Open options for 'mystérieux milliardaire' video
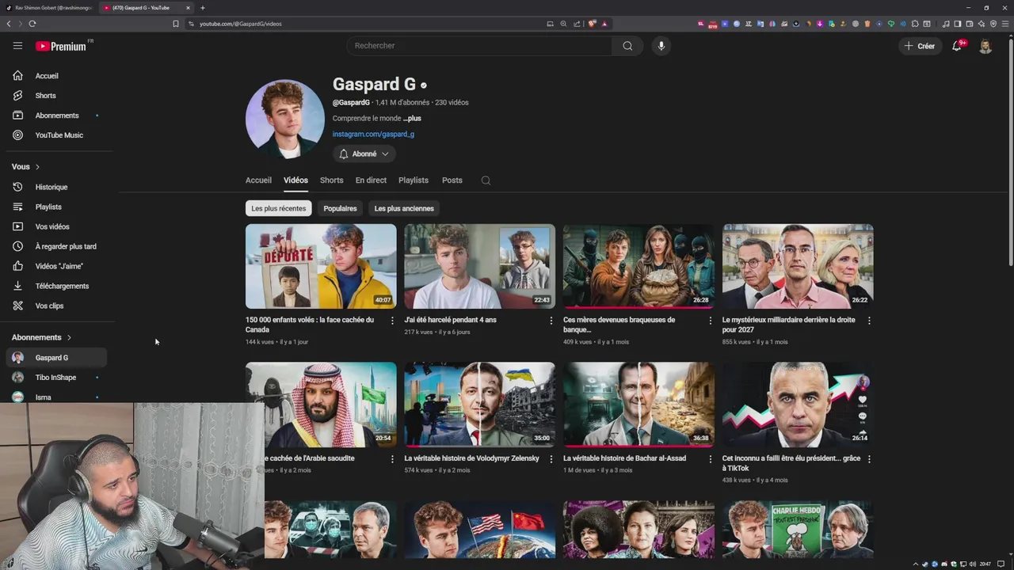The image size is (1014, 570). pyautogui.click(x=869, y=321)
